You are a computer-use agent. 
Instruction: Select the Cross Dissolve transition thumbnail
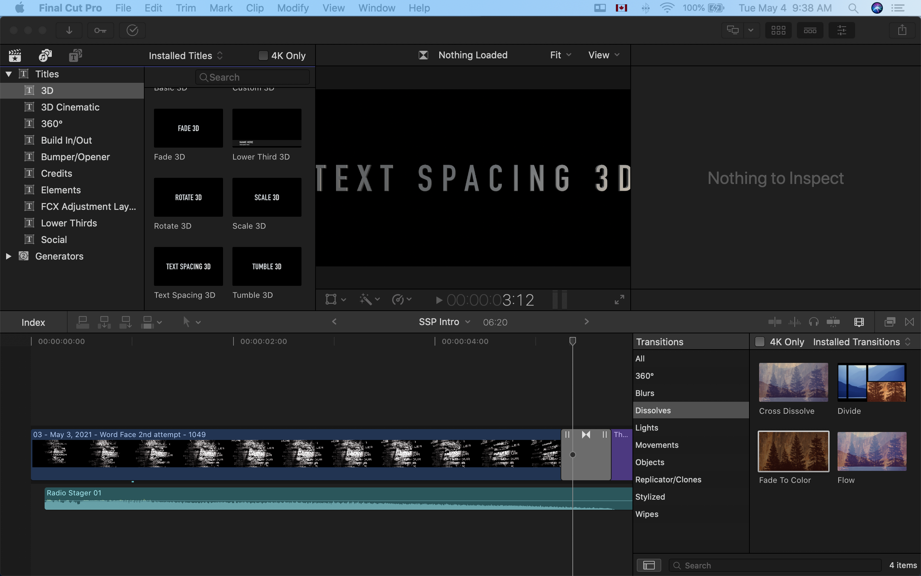793,382
